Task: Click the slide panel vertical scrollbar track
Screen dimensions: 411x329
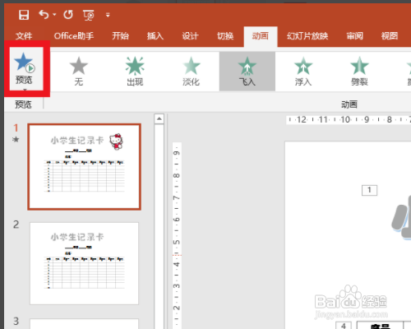Action: (x=159, y=226)
